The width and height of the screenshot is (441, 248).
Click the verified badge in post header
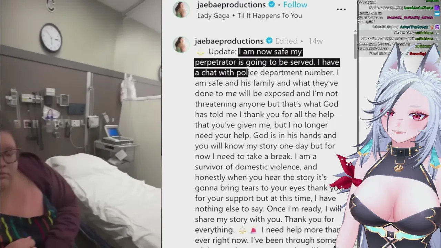271,4
